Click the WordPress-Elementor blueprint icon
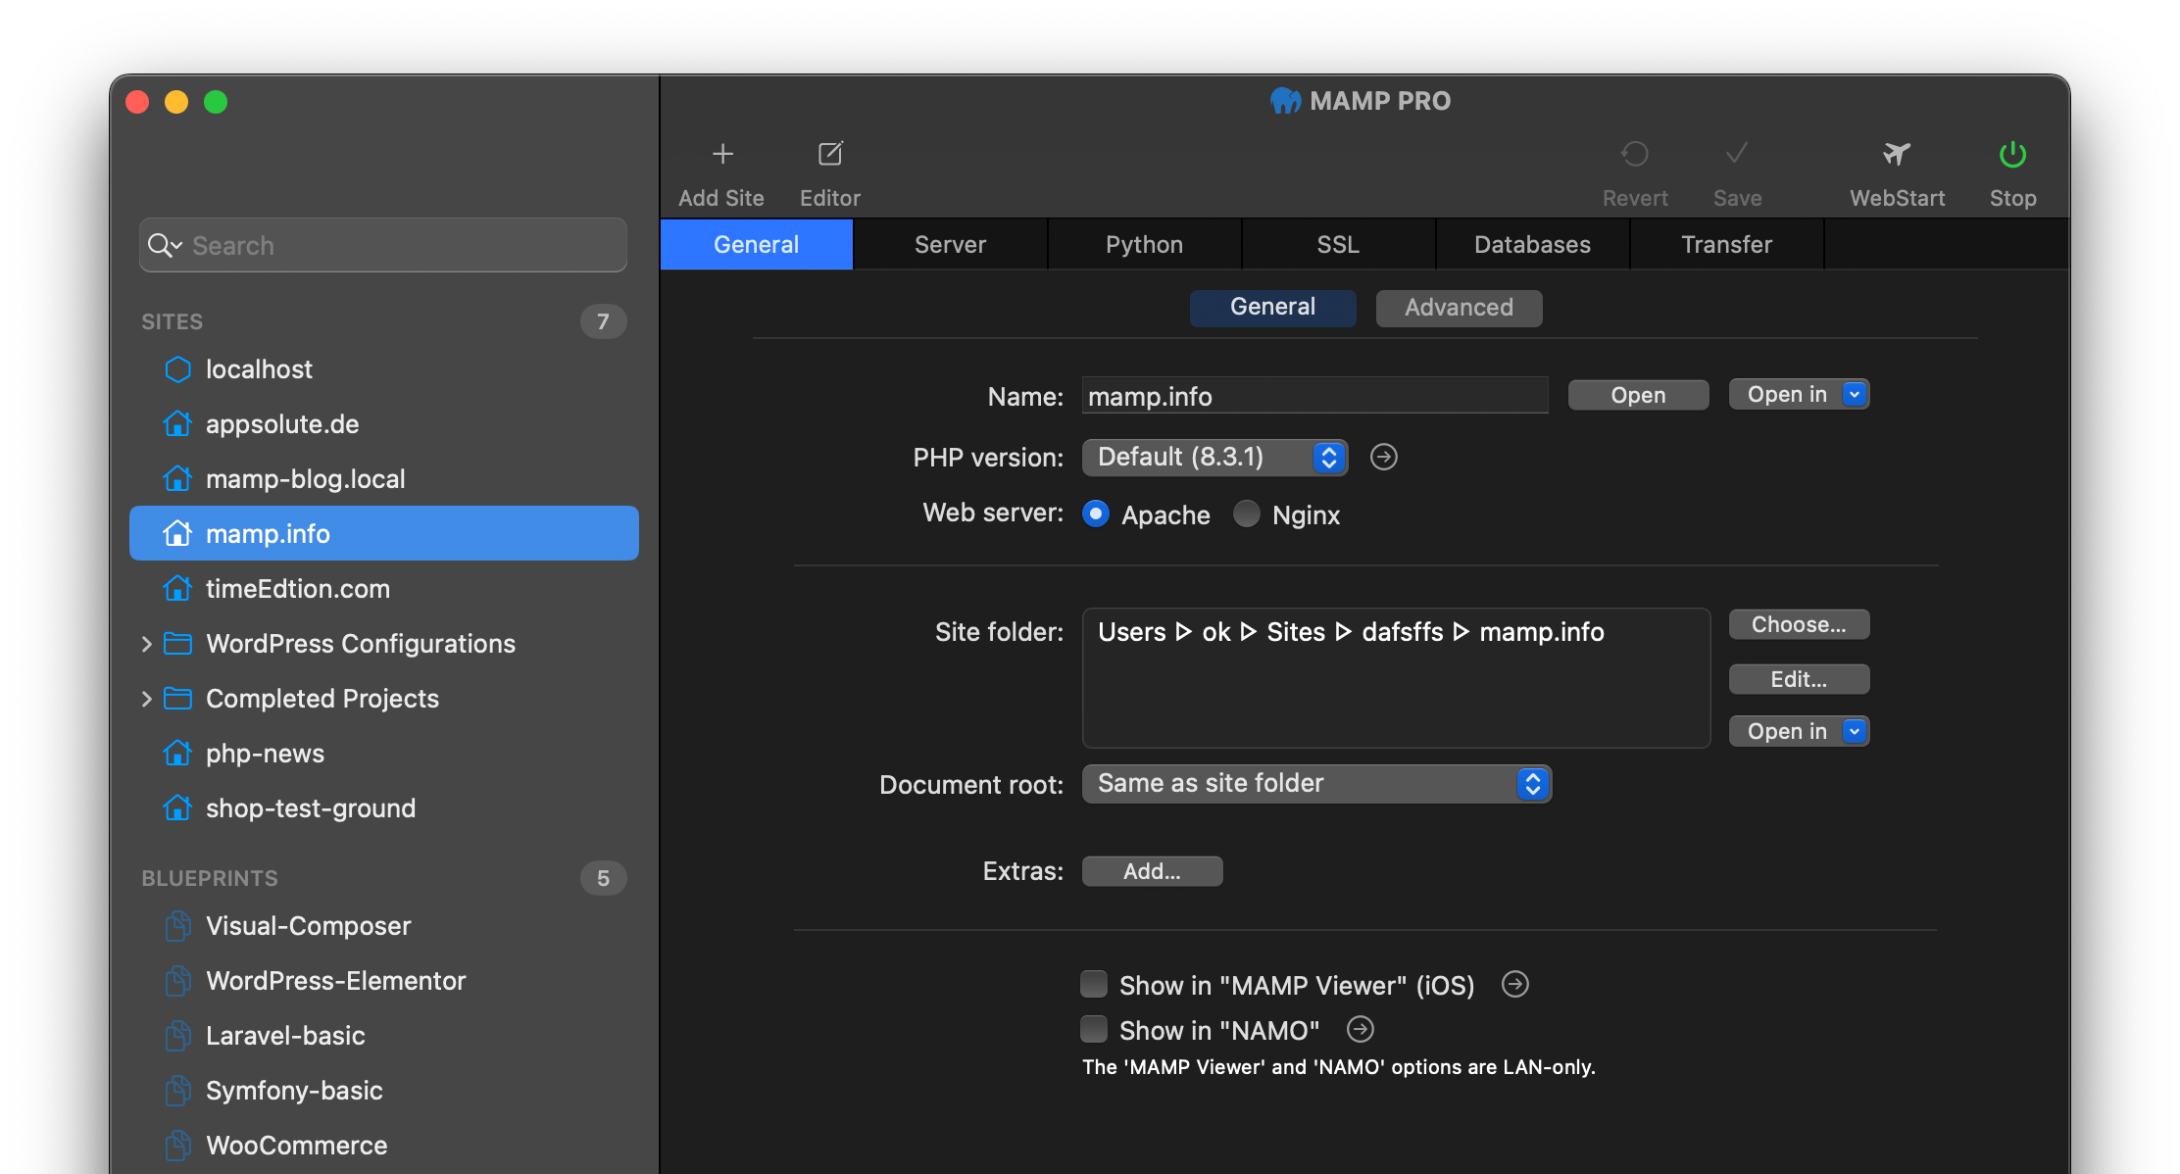 tap(177, 981)
